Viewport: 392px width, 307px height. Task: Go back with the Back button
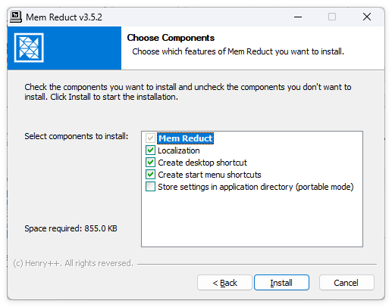(224, 283)
